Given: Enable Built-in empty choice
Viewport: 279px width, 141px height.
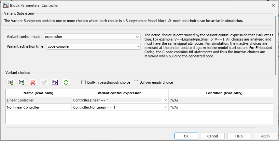Looking at the screenshot, I should 136,82.
